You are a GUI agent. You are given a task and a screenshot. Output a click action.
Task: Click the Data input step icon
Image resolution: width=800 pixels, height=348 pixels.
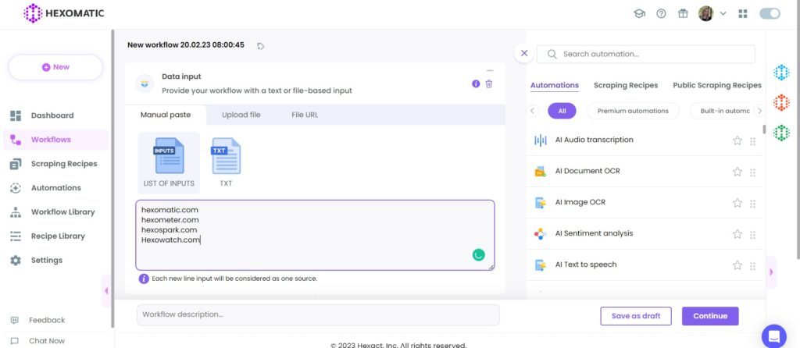145,83
